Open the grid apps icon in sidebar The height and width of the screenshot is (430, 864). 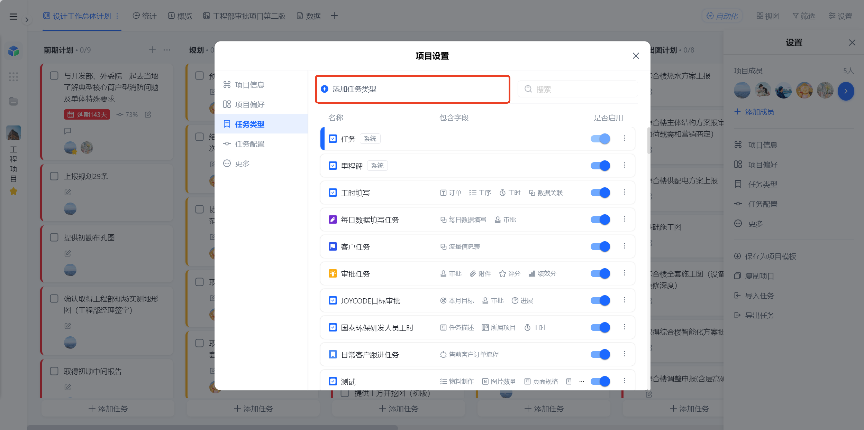[13, 76]
